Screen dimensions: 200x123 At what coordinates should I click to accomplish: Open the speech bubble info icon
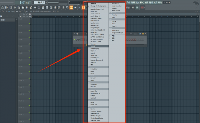[59, 8]
